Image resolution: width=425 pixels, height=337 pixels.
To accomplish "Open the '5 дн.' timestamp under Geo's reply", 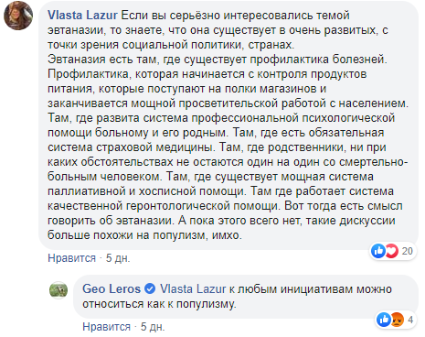I will [x=153, y=327].
